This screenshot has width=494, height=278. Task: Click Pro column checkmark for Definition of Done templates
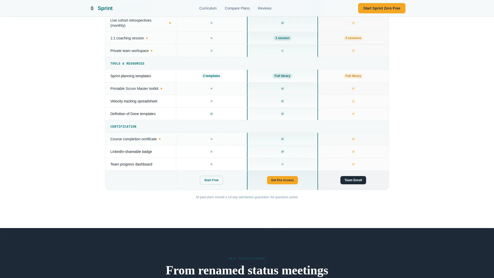pyautogui.click(x=283, y=114)
